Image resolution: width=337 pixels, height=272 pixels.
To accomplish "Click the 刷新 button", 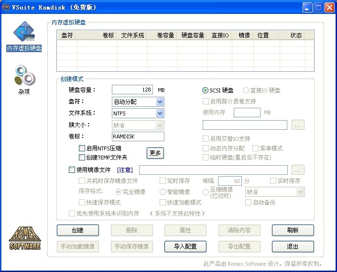I will pyautogui.click(x=293, y=230).
